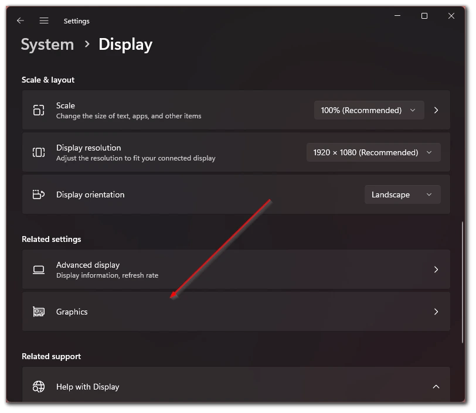Click the Scale icon beside Scale setting
The width and height of the screenshot is (476, 413).
pyautogui.click(x=39, y=110)
